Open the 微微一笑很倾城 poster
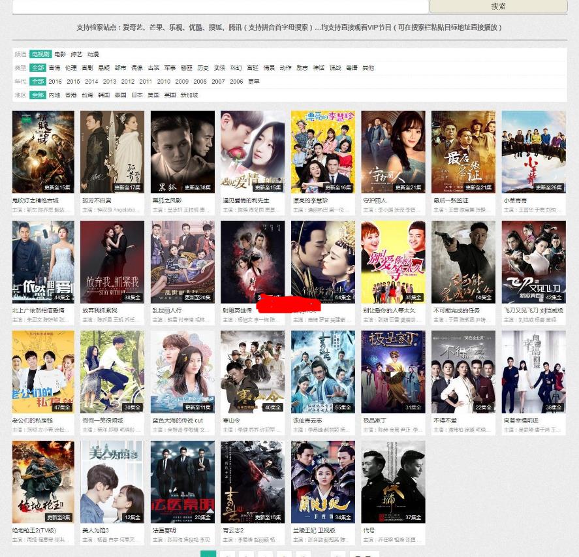This screenshot has width=579, height=557. tap(112, 372)
